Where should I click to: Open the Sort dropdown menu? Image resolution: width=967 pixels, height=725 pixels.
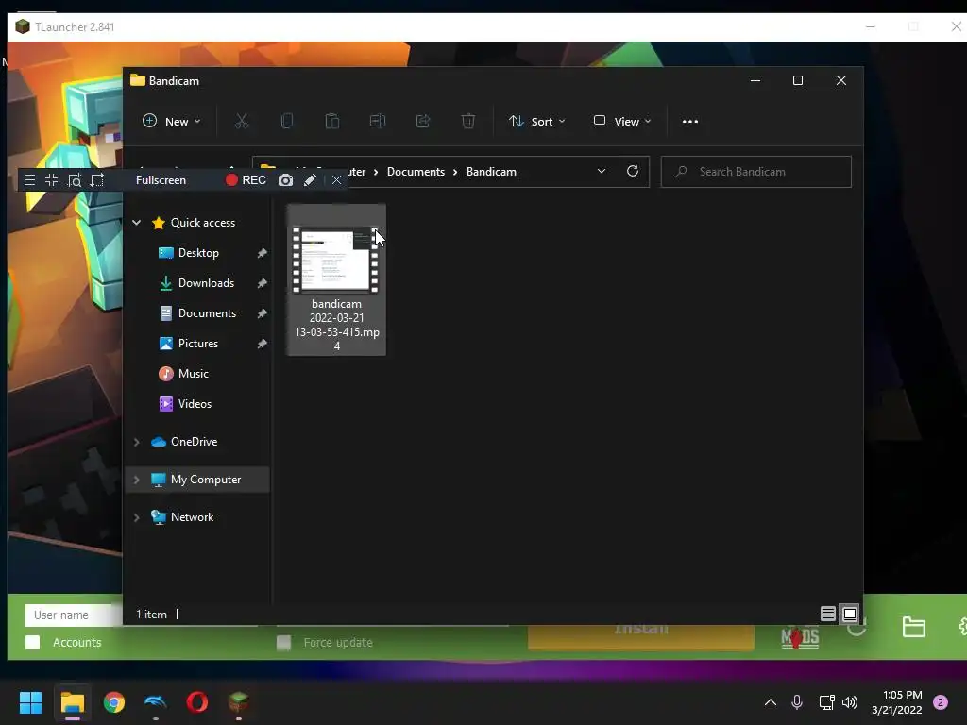[537, 122]
